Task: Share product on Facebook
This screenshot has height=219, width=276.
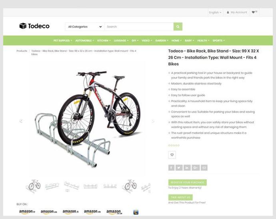Action: point(171,168)
